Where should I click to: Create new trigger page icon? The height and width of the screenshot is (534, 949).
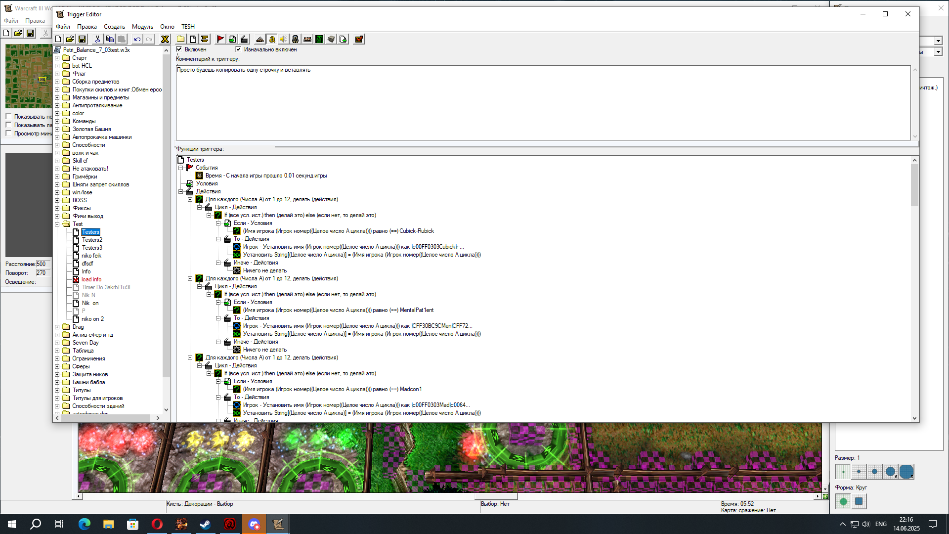click(x=193, y=39)
